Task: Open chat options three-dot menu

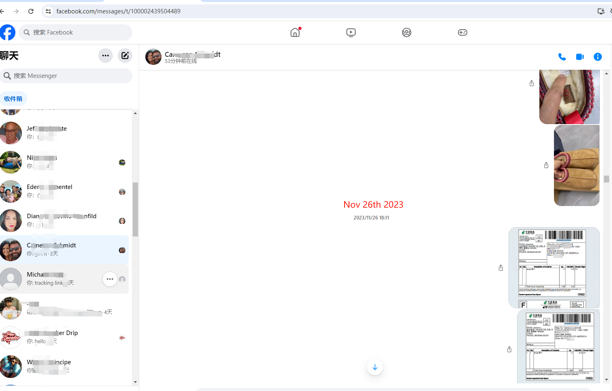Action: [106, 56]
